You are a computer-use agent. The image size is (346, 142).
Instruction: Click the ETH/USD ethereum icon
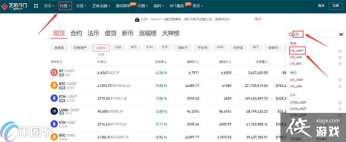(54, 124)
